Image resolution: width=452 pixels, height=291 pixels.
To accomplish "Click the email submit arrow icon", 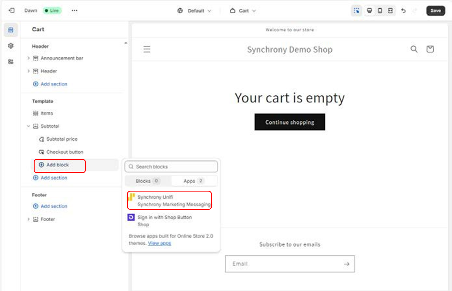I will (346, 264).
